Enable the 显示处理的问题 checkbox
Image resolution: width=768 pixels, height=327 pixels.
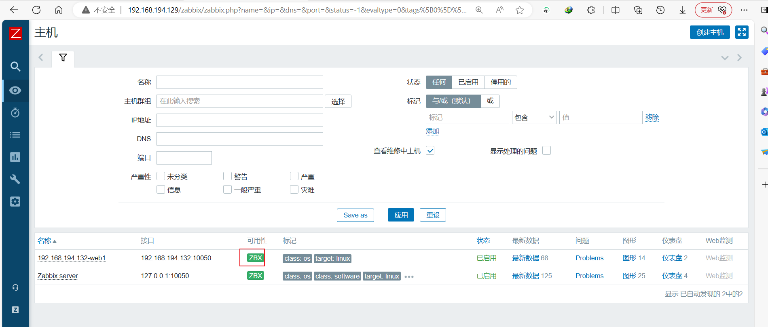[x=547, y=151]
